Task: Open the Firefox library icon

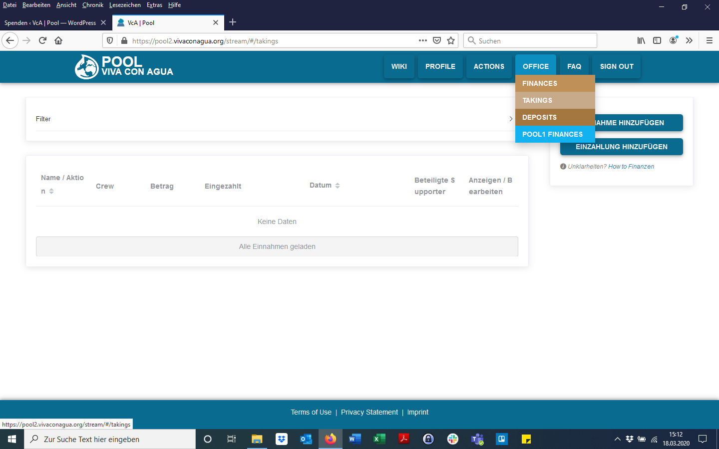Action: pos(641,41)
